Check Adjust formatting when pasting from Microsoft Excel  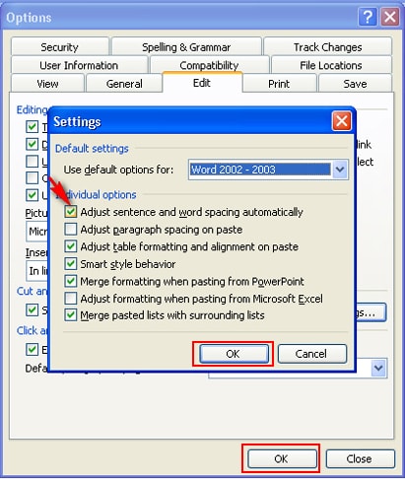click(71, 299)
